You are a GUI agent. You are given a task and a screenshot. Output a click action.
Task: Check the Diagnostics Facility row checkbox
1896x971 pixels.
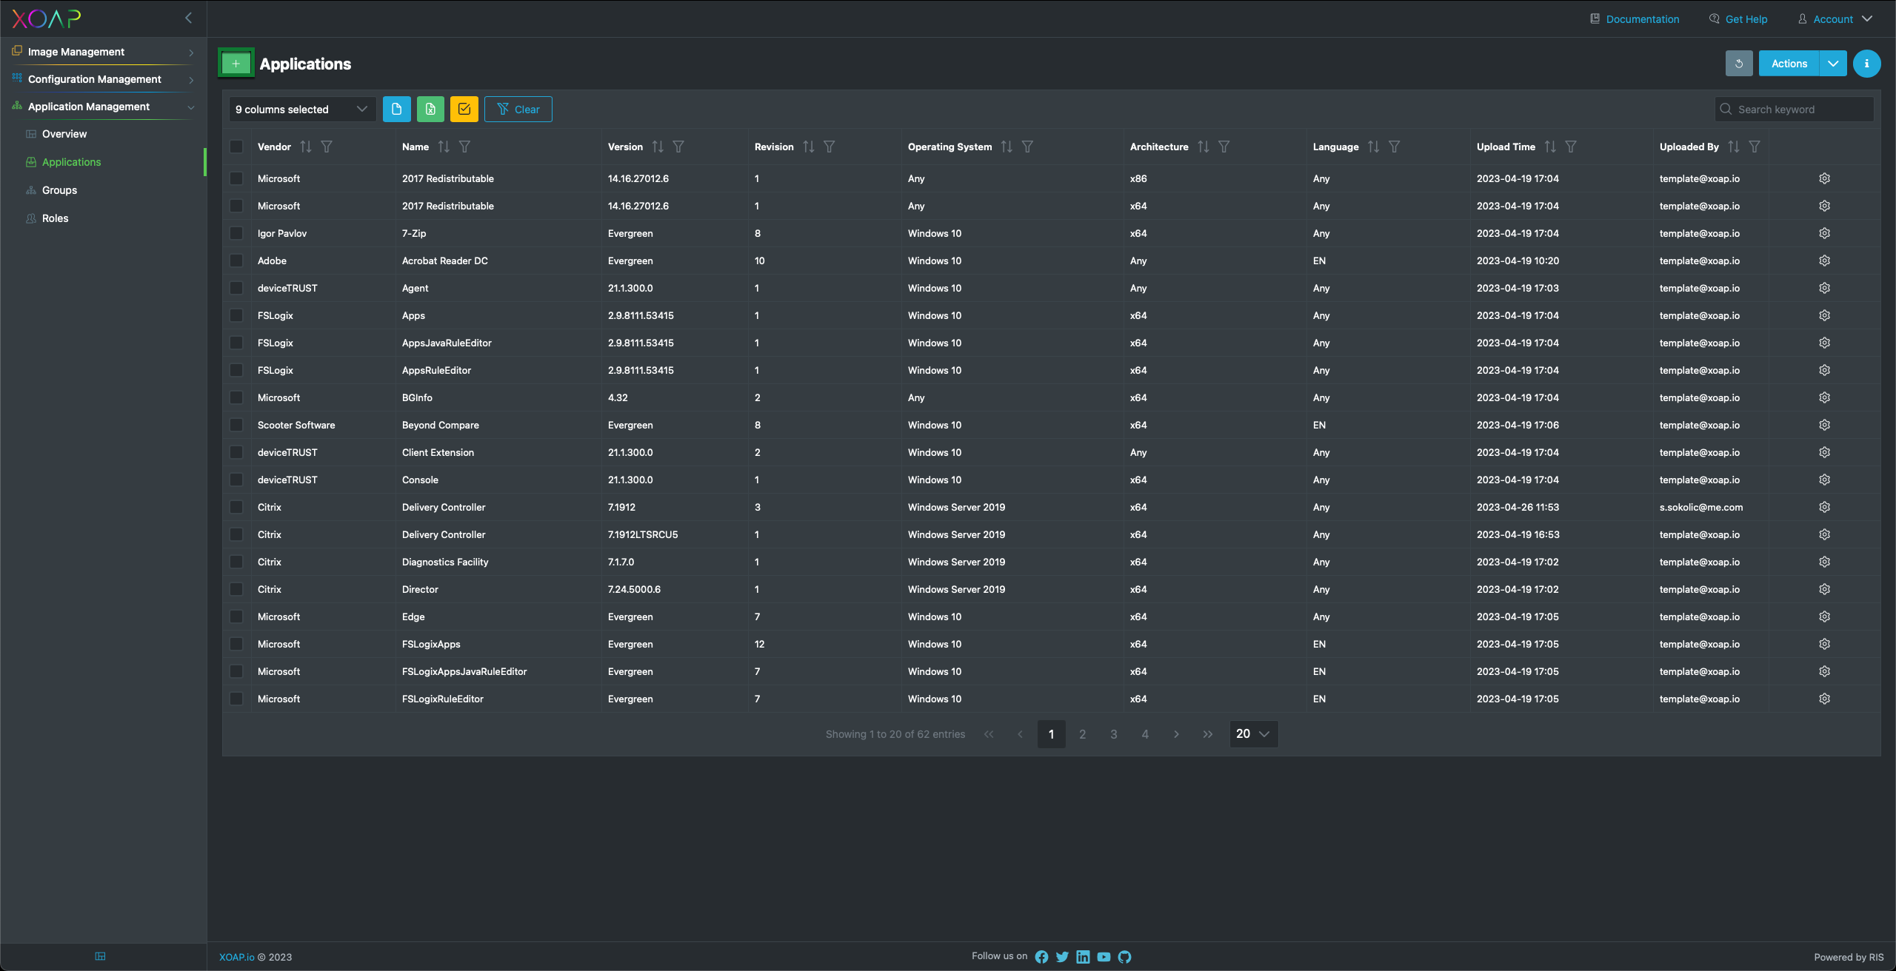236,562
